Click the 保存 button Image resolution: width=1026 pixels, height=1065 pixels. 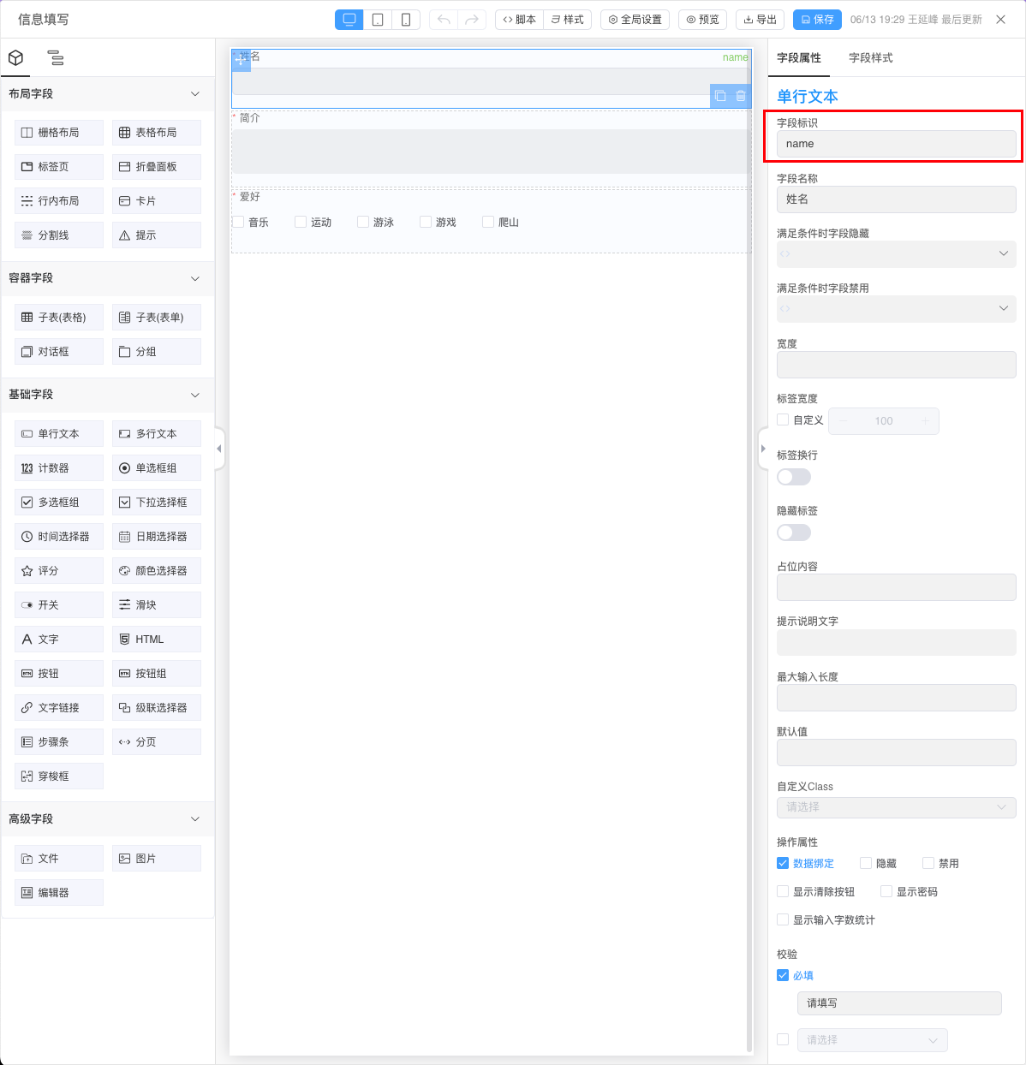coord(816,18)
